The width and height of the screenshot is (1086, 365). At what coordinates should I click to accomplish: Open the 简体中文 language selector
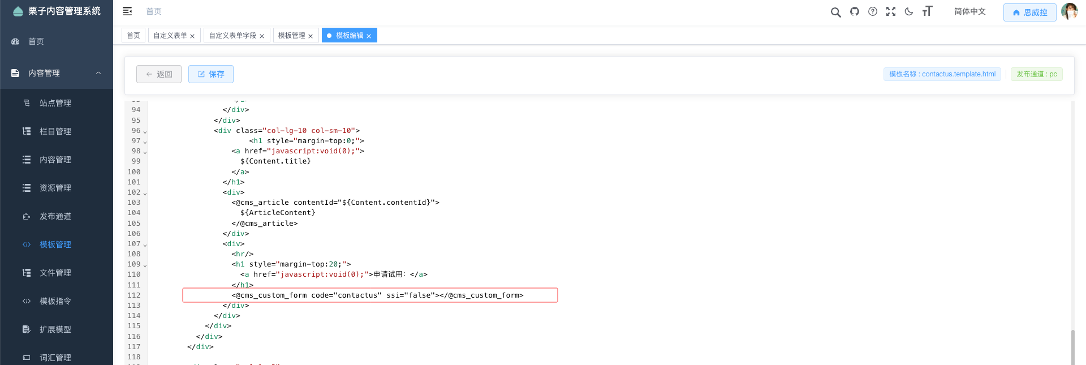click(x=969, y=11)
